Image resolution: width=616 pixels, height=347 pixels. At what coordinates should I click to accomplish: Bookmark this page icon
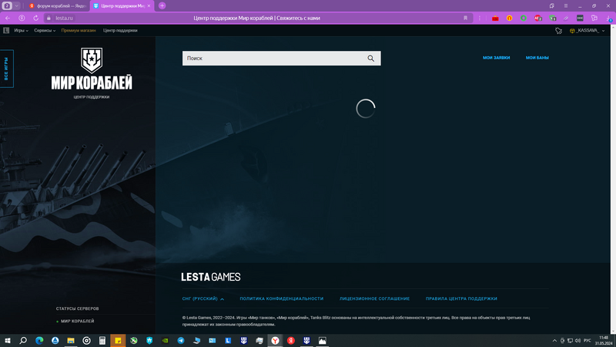466,18
